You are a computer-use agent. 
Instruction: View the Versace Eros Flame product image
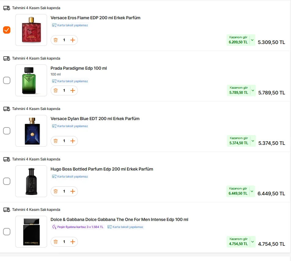(31, 30)
